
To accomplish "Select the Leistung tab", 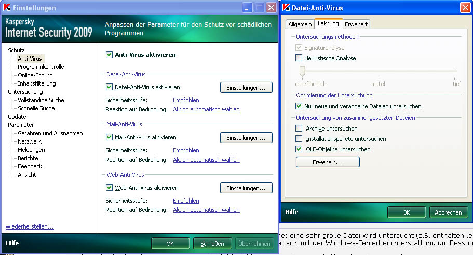I will pos(328,23).
